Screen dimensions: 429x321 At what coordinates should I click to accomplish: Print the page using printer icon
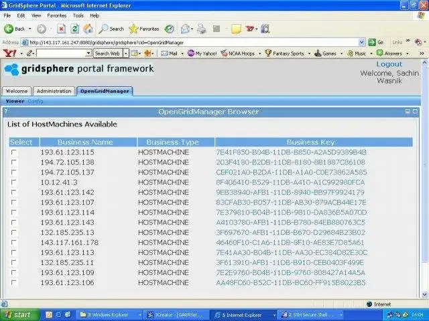[x=202, y=29]
